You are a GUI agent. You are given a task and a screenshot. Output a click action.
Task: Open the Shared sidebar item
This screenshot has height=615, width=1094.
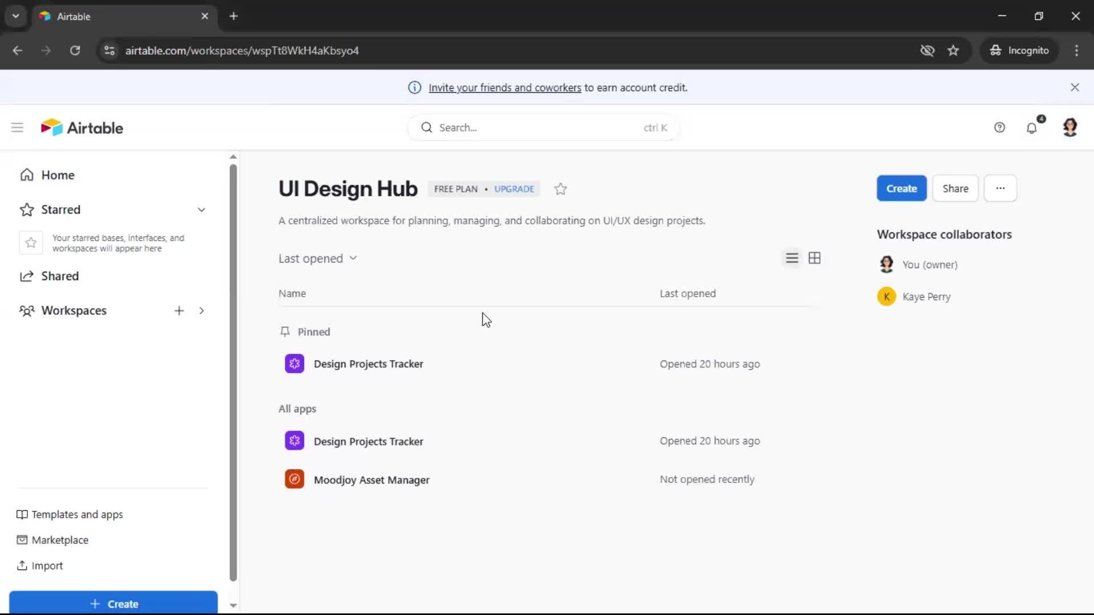(60, 276)
